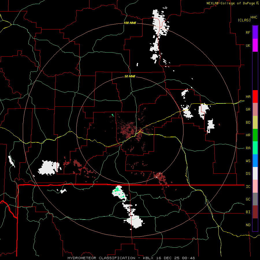
Task: Click the UK legend label
Action: tap(248, 46)
